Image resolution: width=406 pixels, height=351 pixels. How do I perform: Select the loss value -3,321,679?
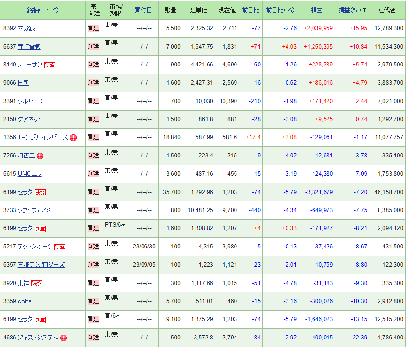319,192
